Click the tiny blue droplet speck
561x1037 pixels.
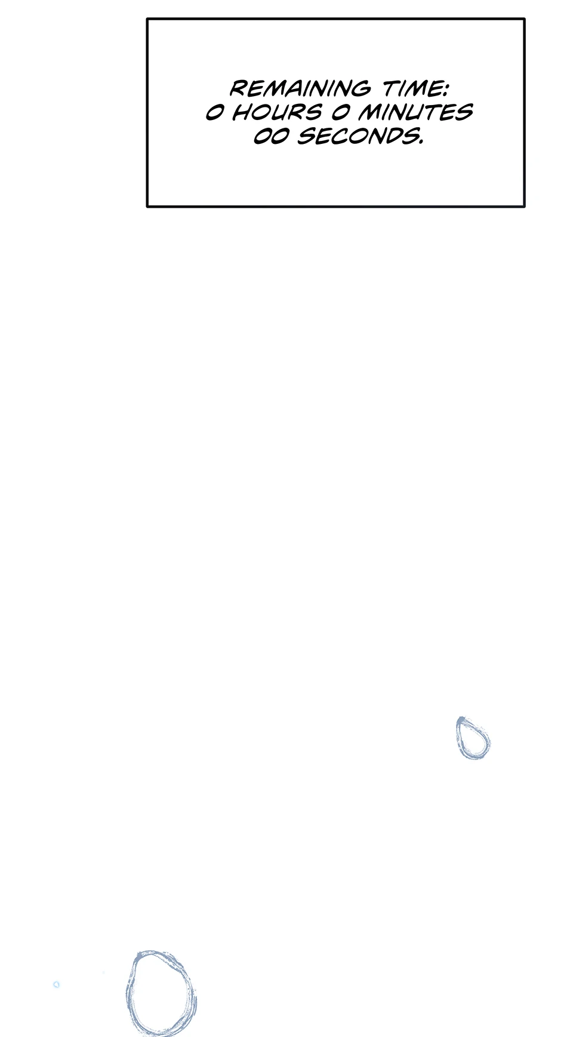click(x=56, y=984)
